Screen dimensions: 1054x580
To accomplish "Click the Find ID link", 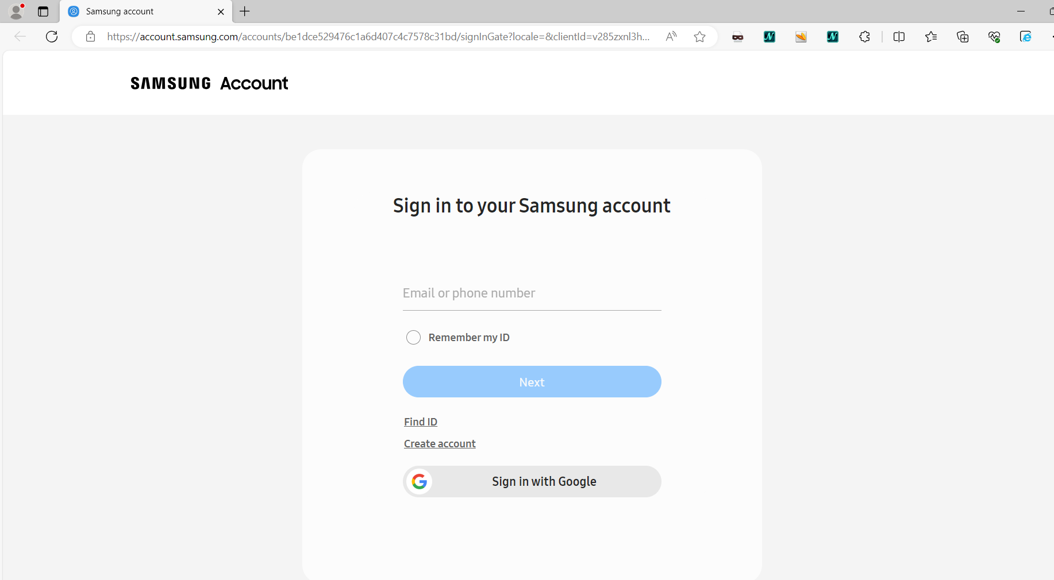I will (420, 422).
